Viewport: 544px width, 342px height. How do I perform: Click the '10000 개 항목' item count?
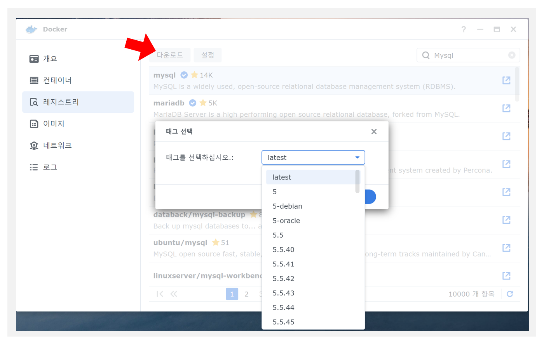click(471, 294)
